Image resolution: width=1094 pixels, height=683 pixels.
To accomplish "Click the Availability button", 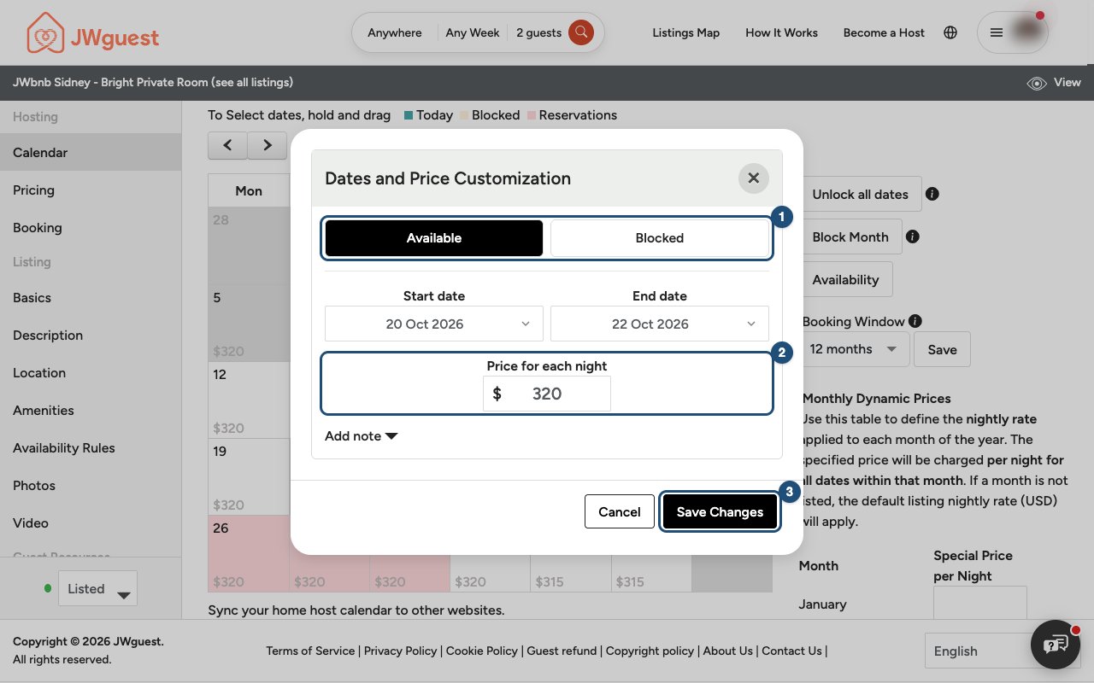I will [x=846, y=279].
